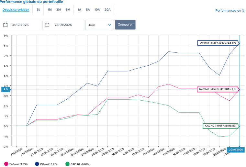Select the 6M period tab
Viewport: 246px width, 167px height.
tap(68, 10)
